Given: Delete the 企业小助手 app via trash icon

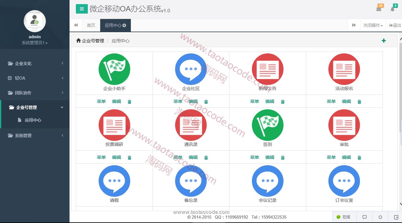Looking at the screenshot, I should [129, 102].
